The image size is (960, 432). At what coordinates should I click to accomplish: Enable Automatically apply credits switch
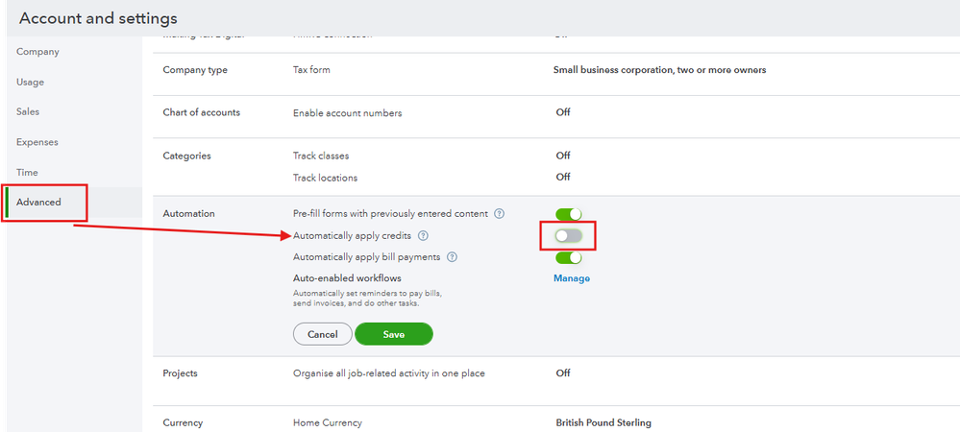(568, 235)
